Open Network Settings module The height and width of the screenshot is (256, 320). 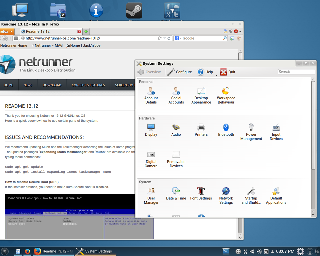click(226, 196)
